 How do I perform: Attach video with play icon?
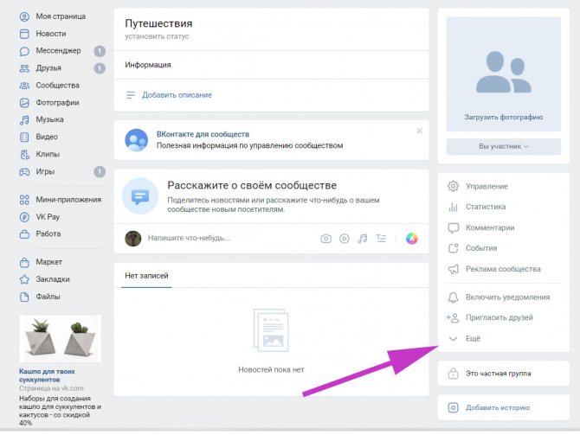(x=345, y=239)
